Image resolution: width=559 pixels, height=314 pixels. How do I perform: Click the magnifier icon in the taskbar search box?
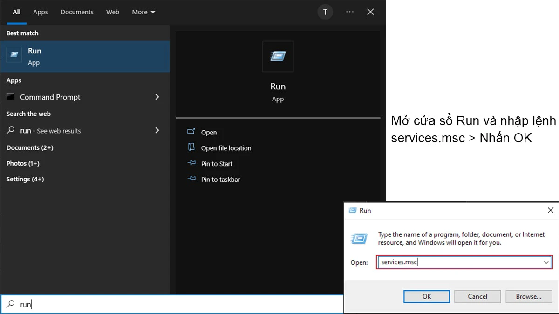(10, 304)
